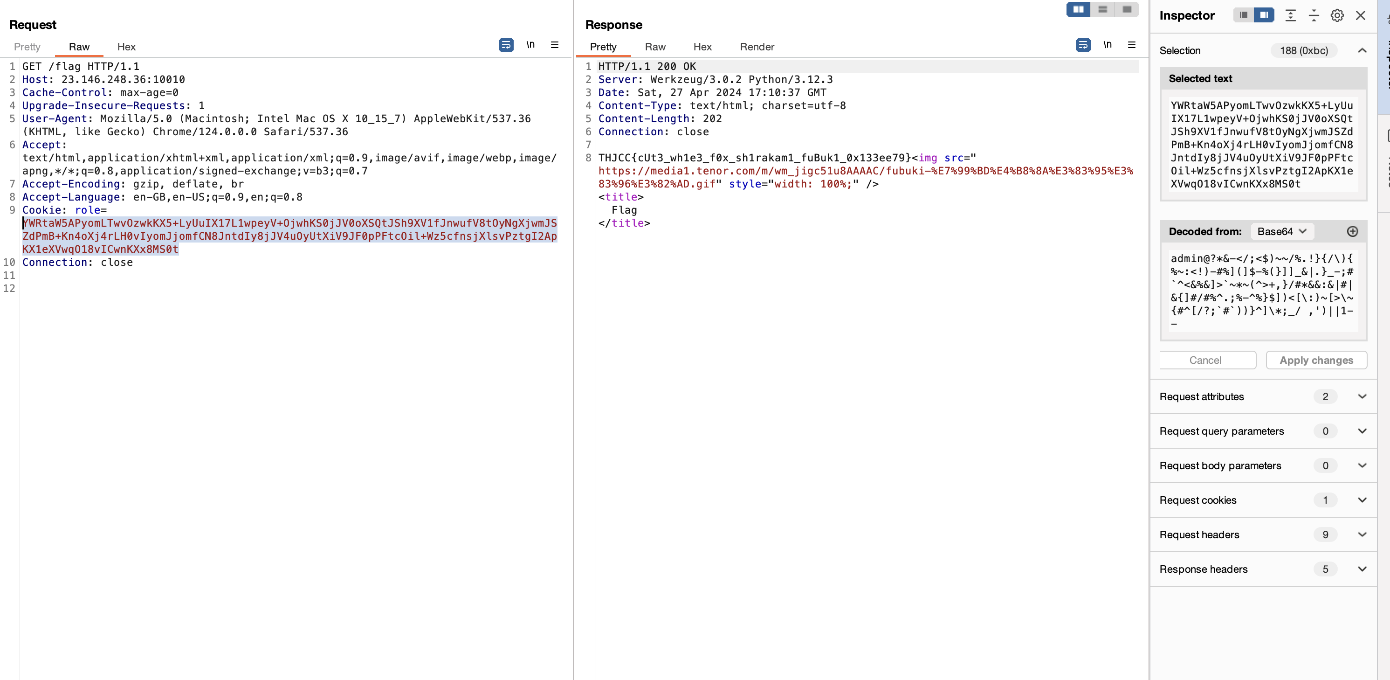Open Inspector settings gear
Image resolution: width=1390 pixels, height=680 pixels.
click(x=1336, y=16)
